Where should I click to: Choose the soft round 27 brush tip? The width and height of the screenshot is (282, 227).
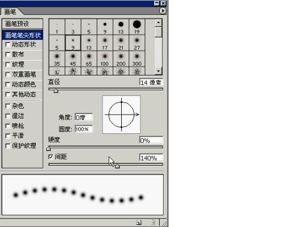point(137,43)
